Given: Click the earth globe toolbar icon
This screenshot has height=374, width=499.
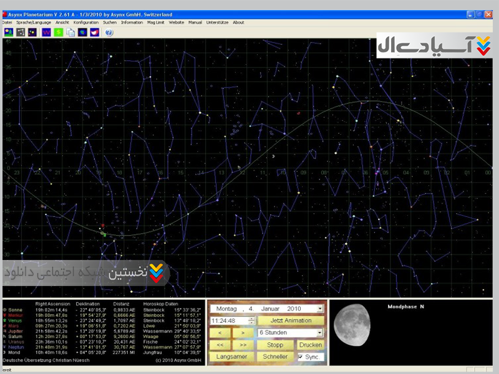Looking at the screenshot, I should (82, 32).
